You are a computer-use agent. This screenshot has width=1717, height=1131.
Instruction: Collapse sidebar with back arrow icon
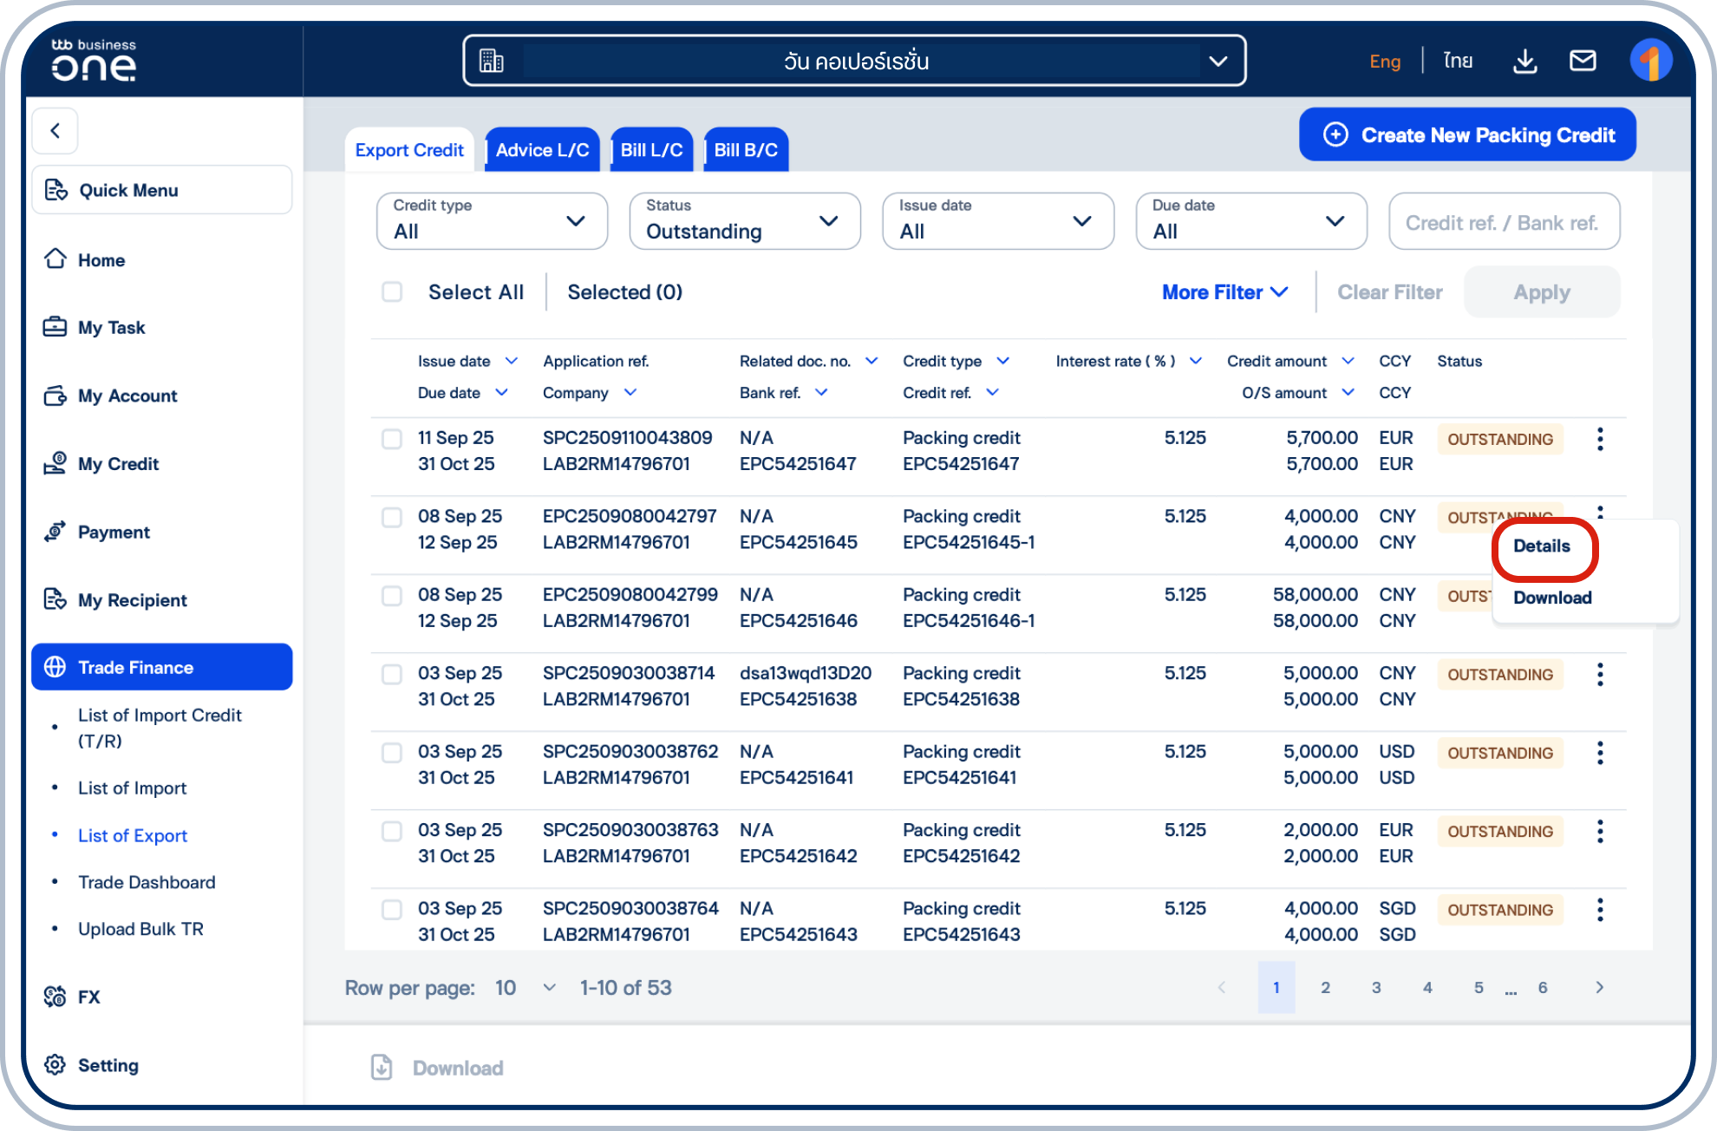tap(55, 131)
